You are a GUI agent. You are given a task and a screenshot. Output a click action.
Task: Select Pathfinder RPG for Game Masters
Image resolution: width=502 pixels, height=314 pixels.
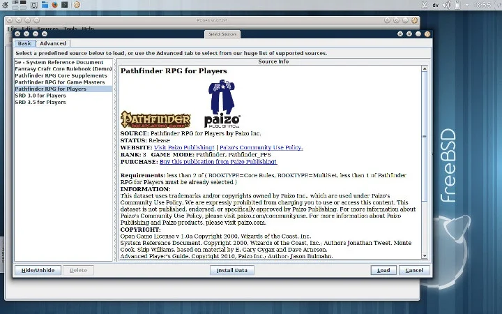pos(63,82)
